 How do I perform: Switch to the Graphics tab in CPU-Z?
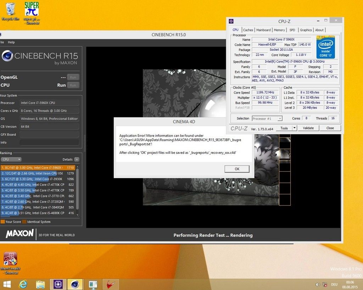[306, 30]
